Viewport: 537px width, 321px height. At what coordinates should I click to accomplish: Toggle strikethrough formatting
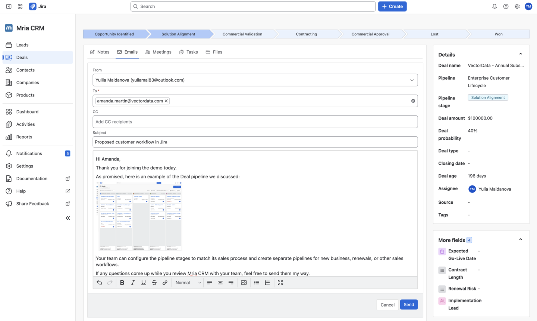tap(154, 283)
